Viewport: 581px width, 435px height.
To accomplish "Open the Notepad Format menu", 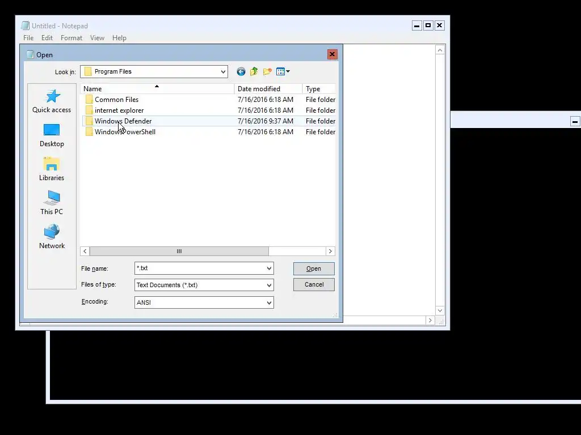I will tap(71, 38).
